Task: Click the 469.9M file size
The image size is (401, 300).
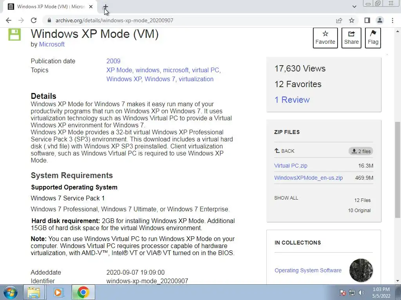Action: (x=364, y=178)
